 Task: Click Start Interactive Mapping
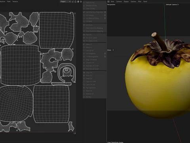[x=94, y=28]
